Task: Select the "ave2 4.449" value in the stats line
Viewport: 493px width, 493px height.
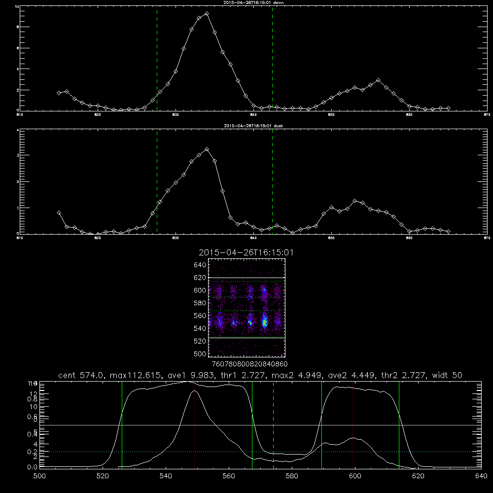Action: coord(351,375)
